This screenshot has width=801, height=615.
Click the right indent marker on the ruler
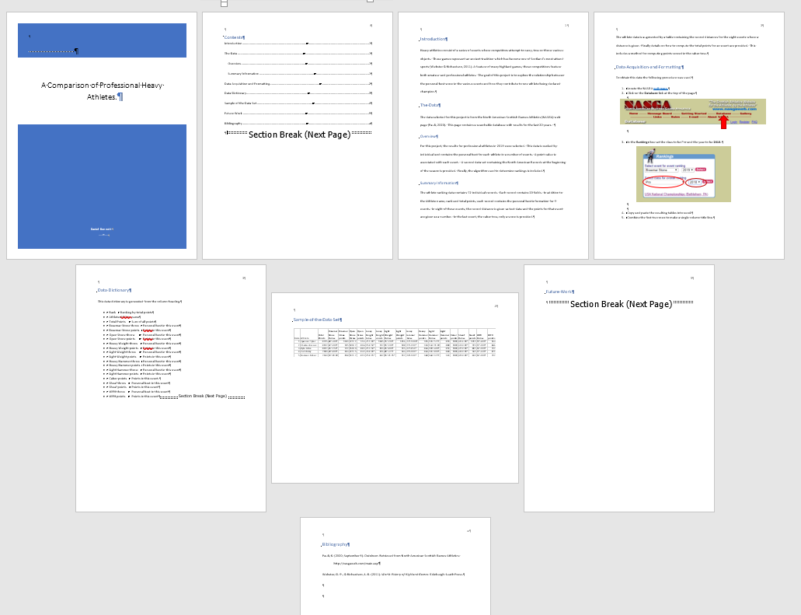coord(370,2)
